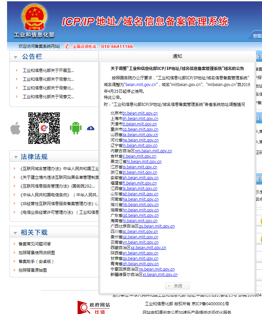Click the green Android robot icon

click(76, 128)
